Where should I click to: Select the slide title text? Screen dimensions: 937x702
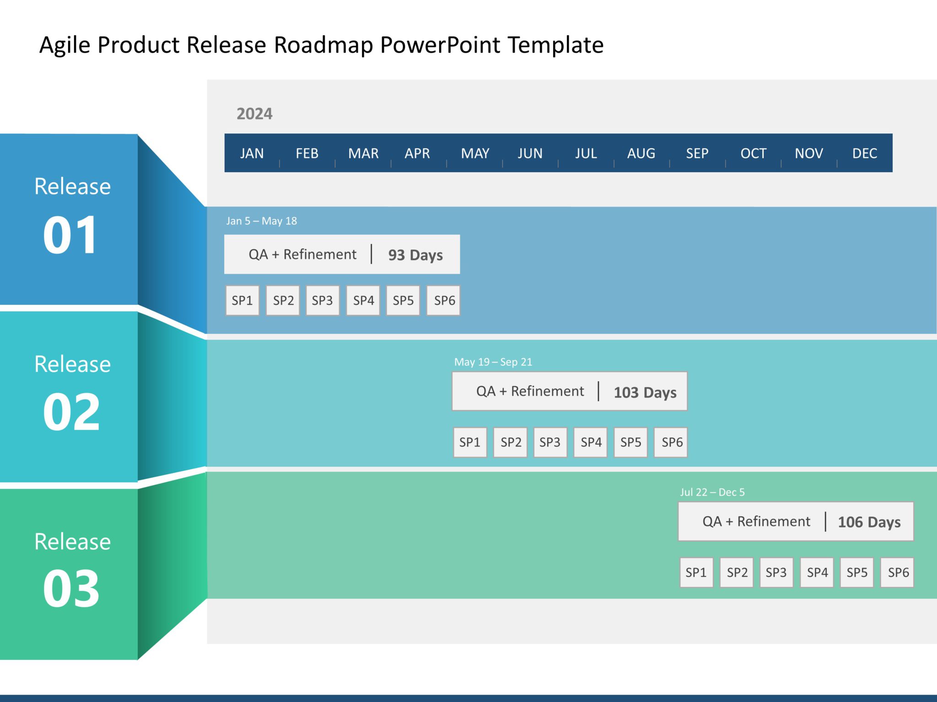[x=321, y=45]
